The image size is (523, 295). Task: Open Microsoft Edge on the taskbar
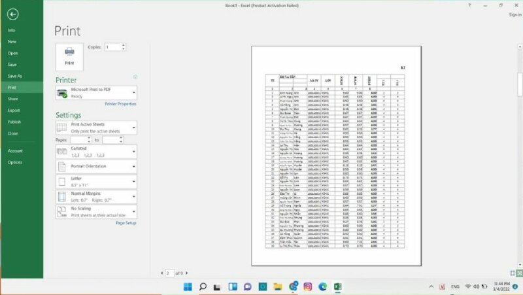pyautogui.click(x=322, y=286)
